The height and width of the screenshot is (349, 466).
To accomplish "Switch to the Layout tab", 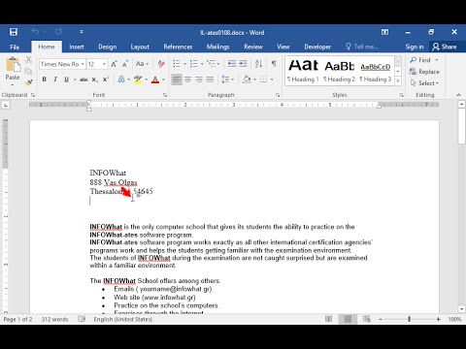I will (140, 47).
